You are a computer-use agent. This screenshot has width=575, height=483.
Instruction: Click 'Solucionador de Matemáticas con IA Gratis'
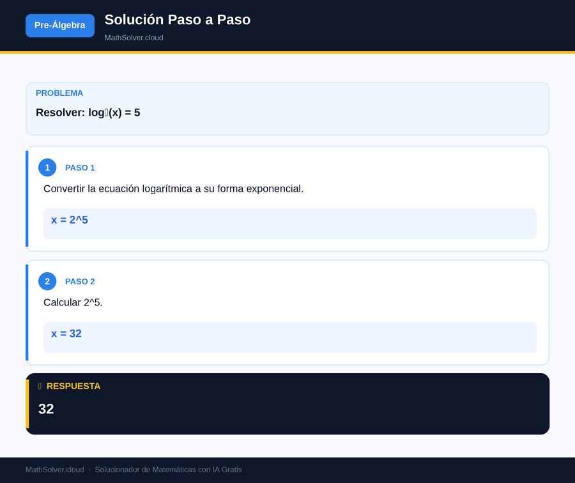point(168,470)
